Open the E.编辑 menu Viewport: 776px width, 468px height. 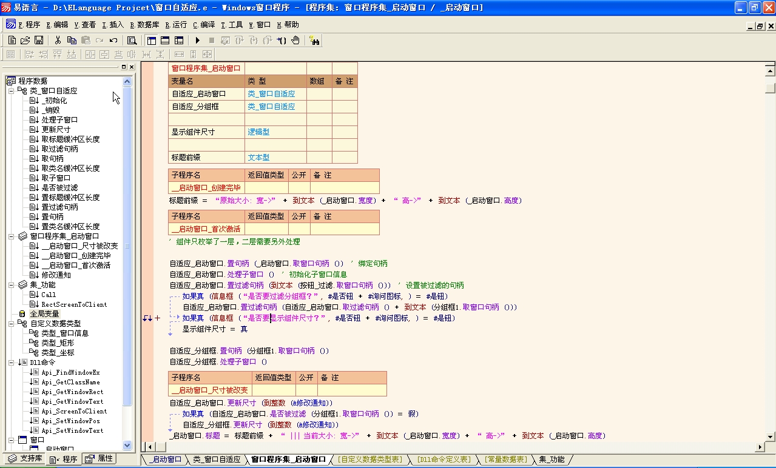(x=57, y=25)
